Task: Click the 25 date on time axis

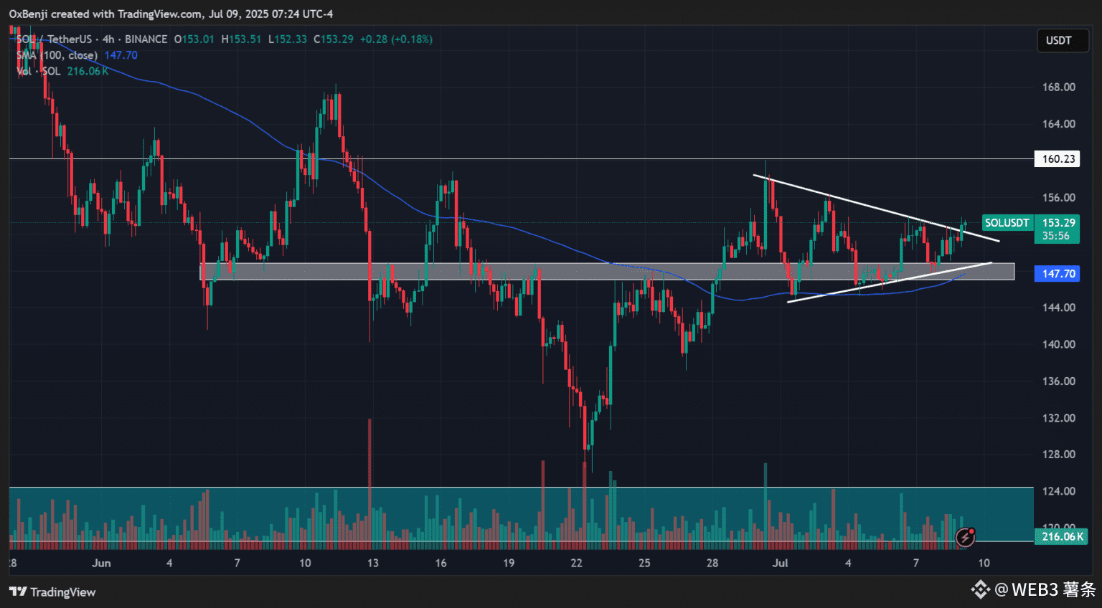Action: coord(644,563)
